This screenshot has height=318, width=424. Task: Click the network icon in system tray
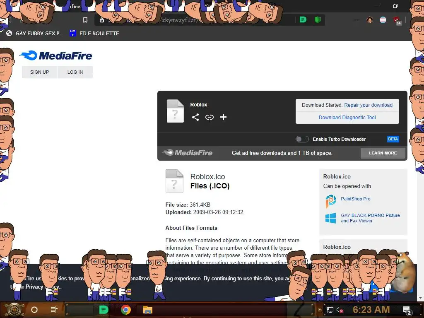pyautogui.click(x=330, y=310)
